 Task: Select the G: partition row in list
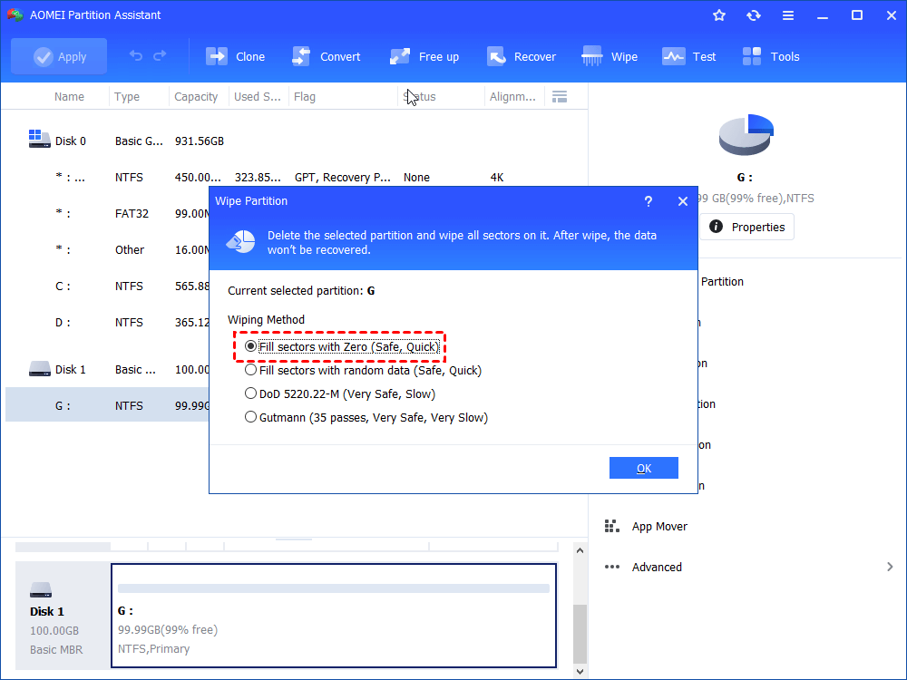tap(108, 405)
